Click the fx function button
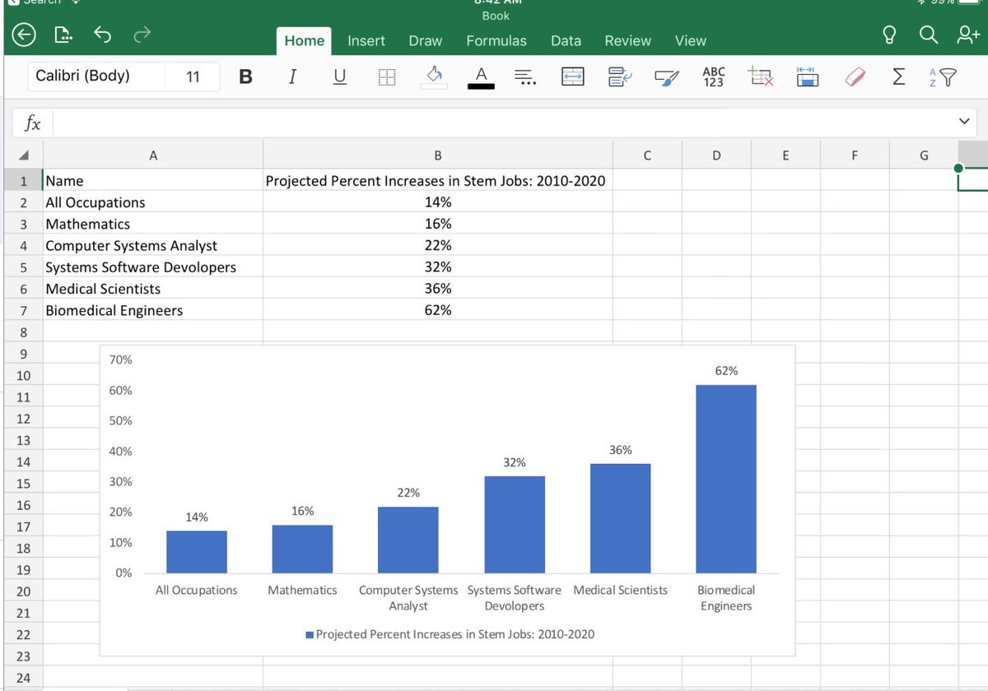The image size is (988, 691). [33, 123]
